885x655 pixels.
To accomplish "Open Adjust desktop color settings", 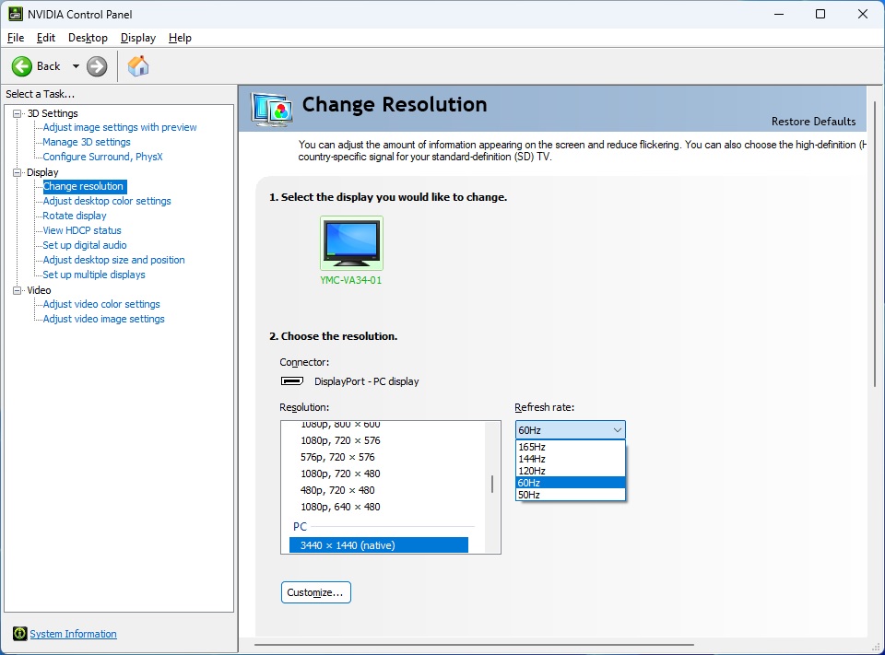I will point(107,201).
